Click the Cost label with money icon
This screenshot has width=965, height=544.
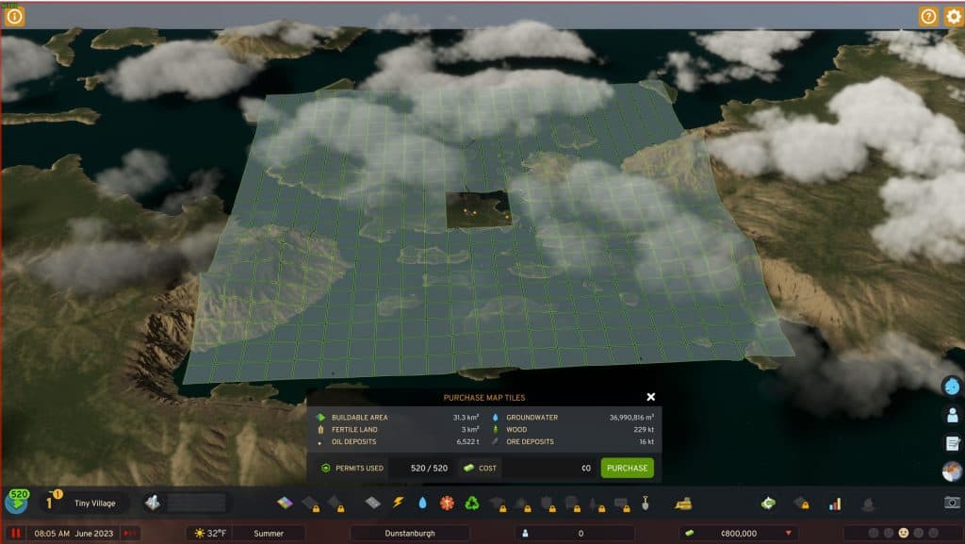point(480,468)
